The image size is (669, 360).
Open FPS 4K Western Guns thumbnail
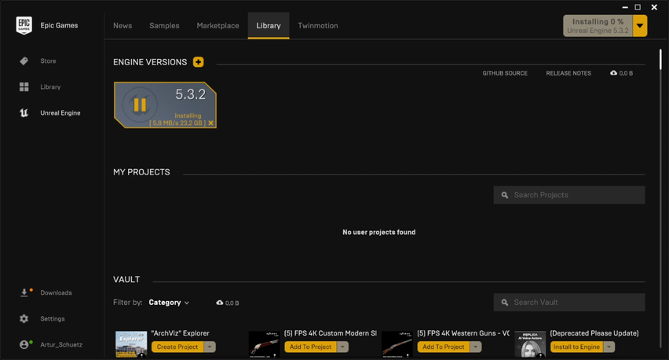(397, 343)
